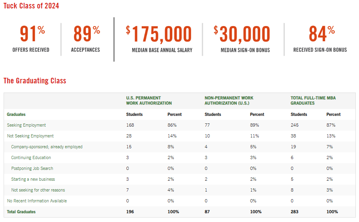Select the No Recent Information Available row label
Viewport: 359px width, 222px height.
point(37,201)
